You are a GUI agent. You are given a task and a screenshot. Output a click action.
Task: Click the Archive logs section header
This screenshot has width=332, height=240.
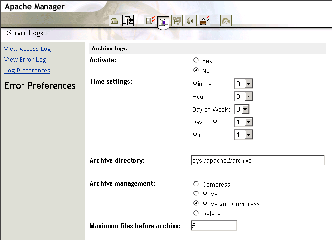pos(207,48)
